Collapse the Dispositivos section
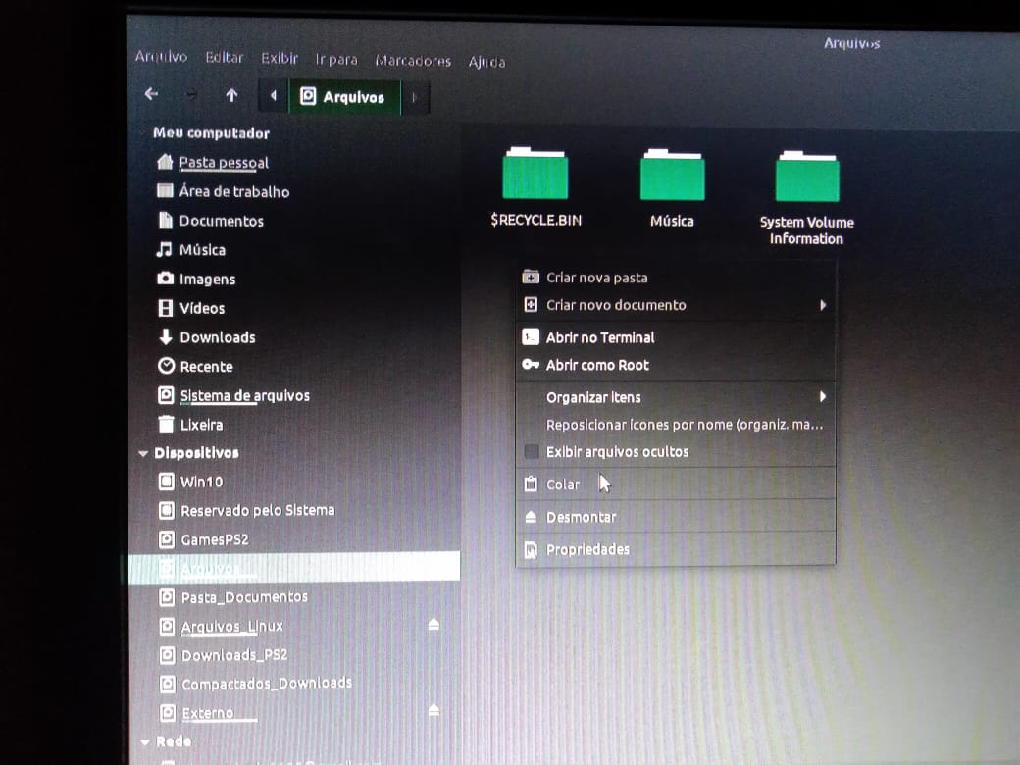Screen dimensions: 1020x765 click(144, 454)
